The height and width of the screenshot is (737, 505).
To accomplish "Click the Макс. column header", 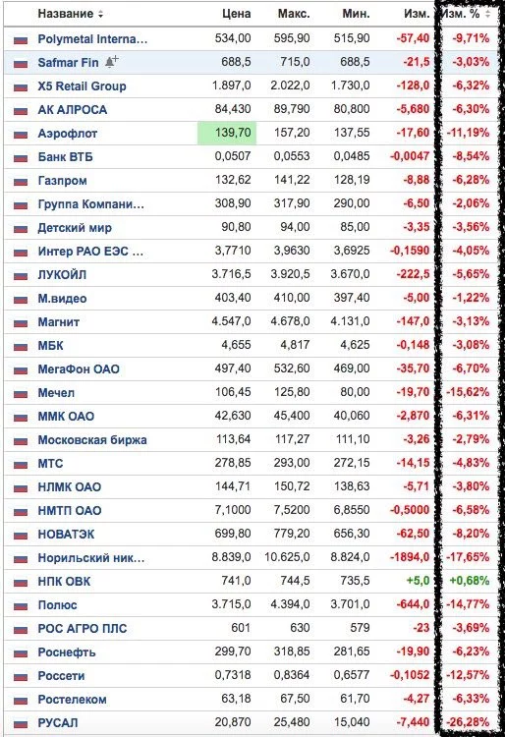I will 294,14.
